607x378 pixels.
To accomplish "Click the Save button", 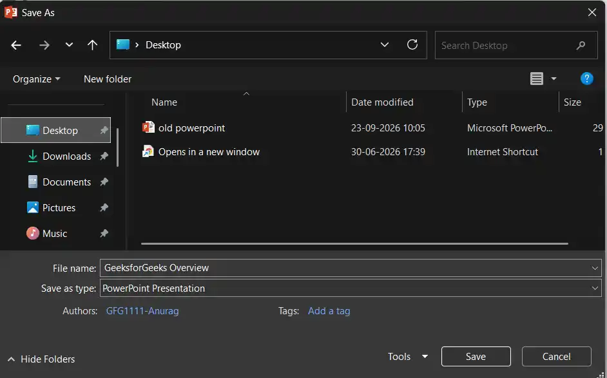I will pyautogui.click(x=476, y=356).
